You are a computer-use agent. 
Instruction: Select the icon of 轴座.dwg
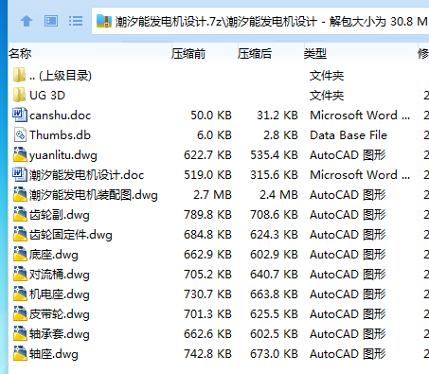pos(20,353)
